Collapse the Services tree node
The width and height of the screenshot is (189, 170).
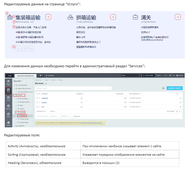pos(16,112)
